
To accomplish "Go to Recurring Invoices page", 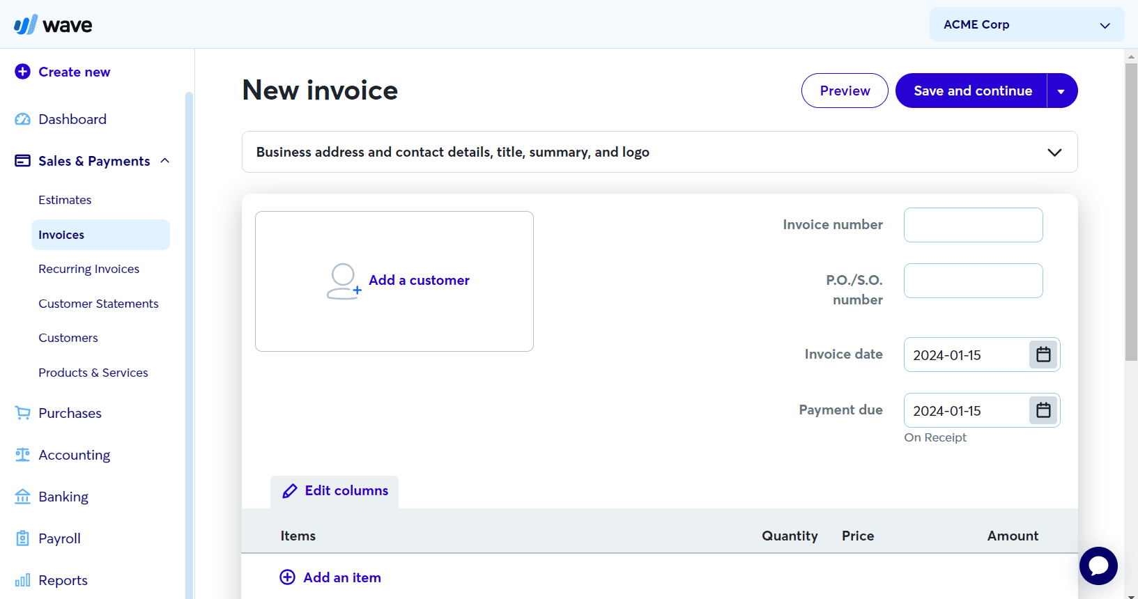I will 89,269.
